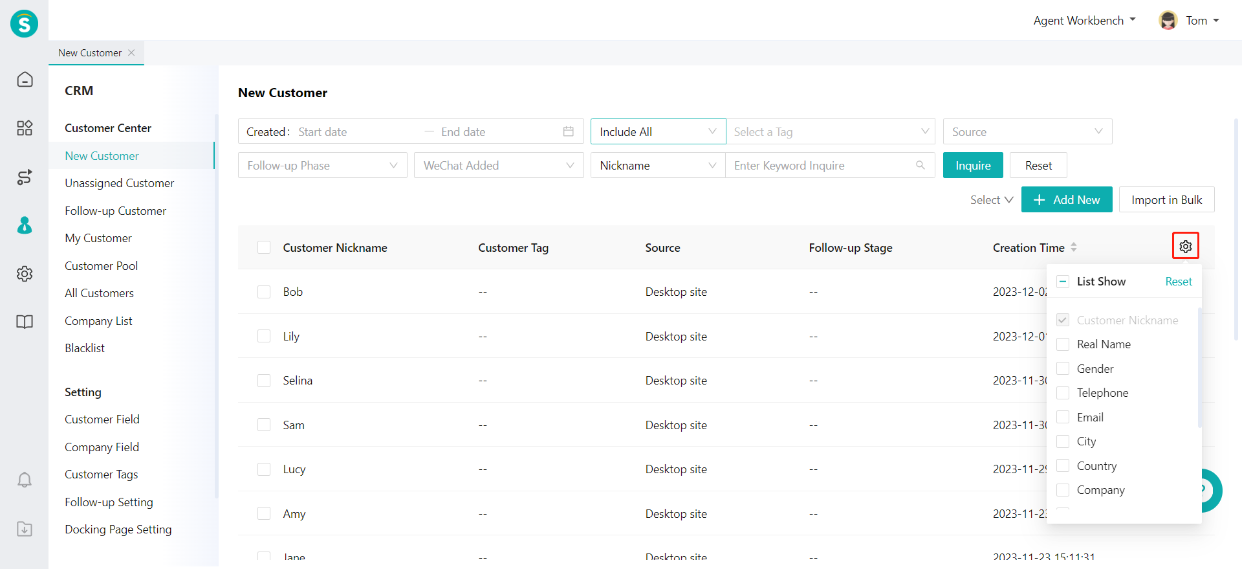The height and width of the screenshot is (569, 1242).
Task: Enable the Country column checkbox
Action: click(1063, 465)
